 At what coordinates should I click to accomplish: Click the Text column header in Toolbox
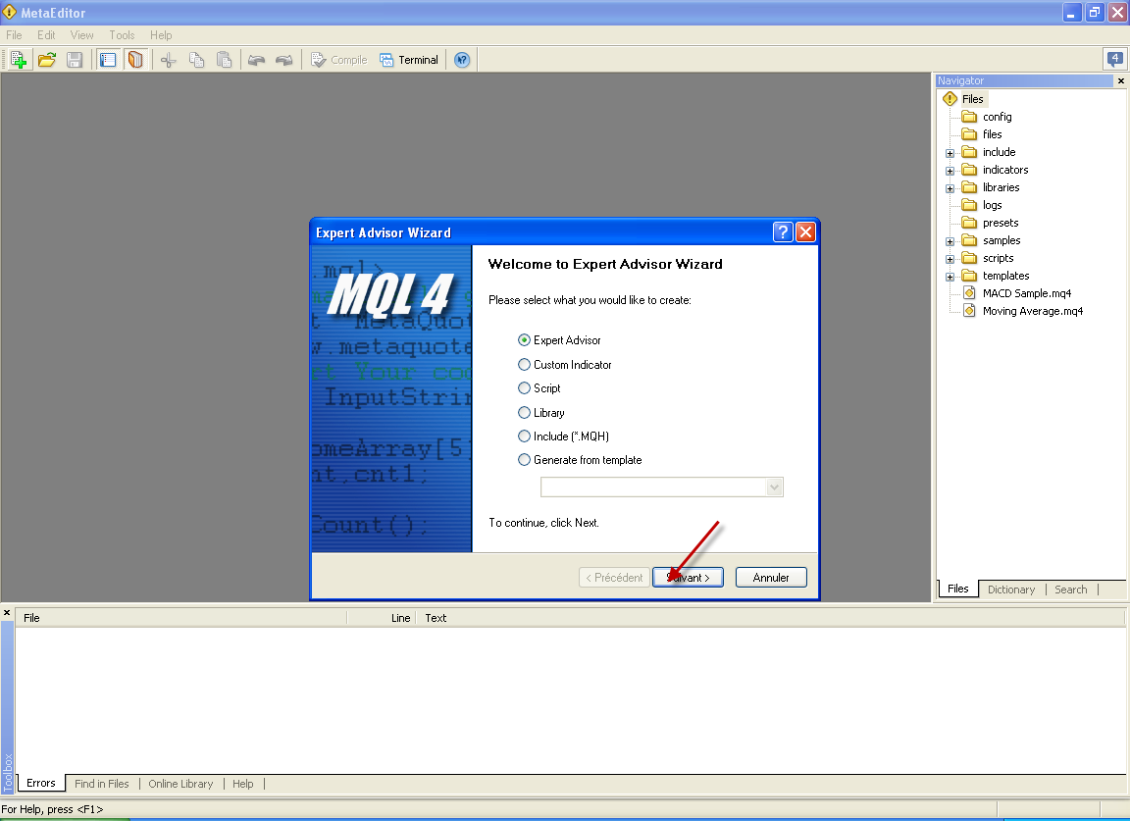click(770, 618)
